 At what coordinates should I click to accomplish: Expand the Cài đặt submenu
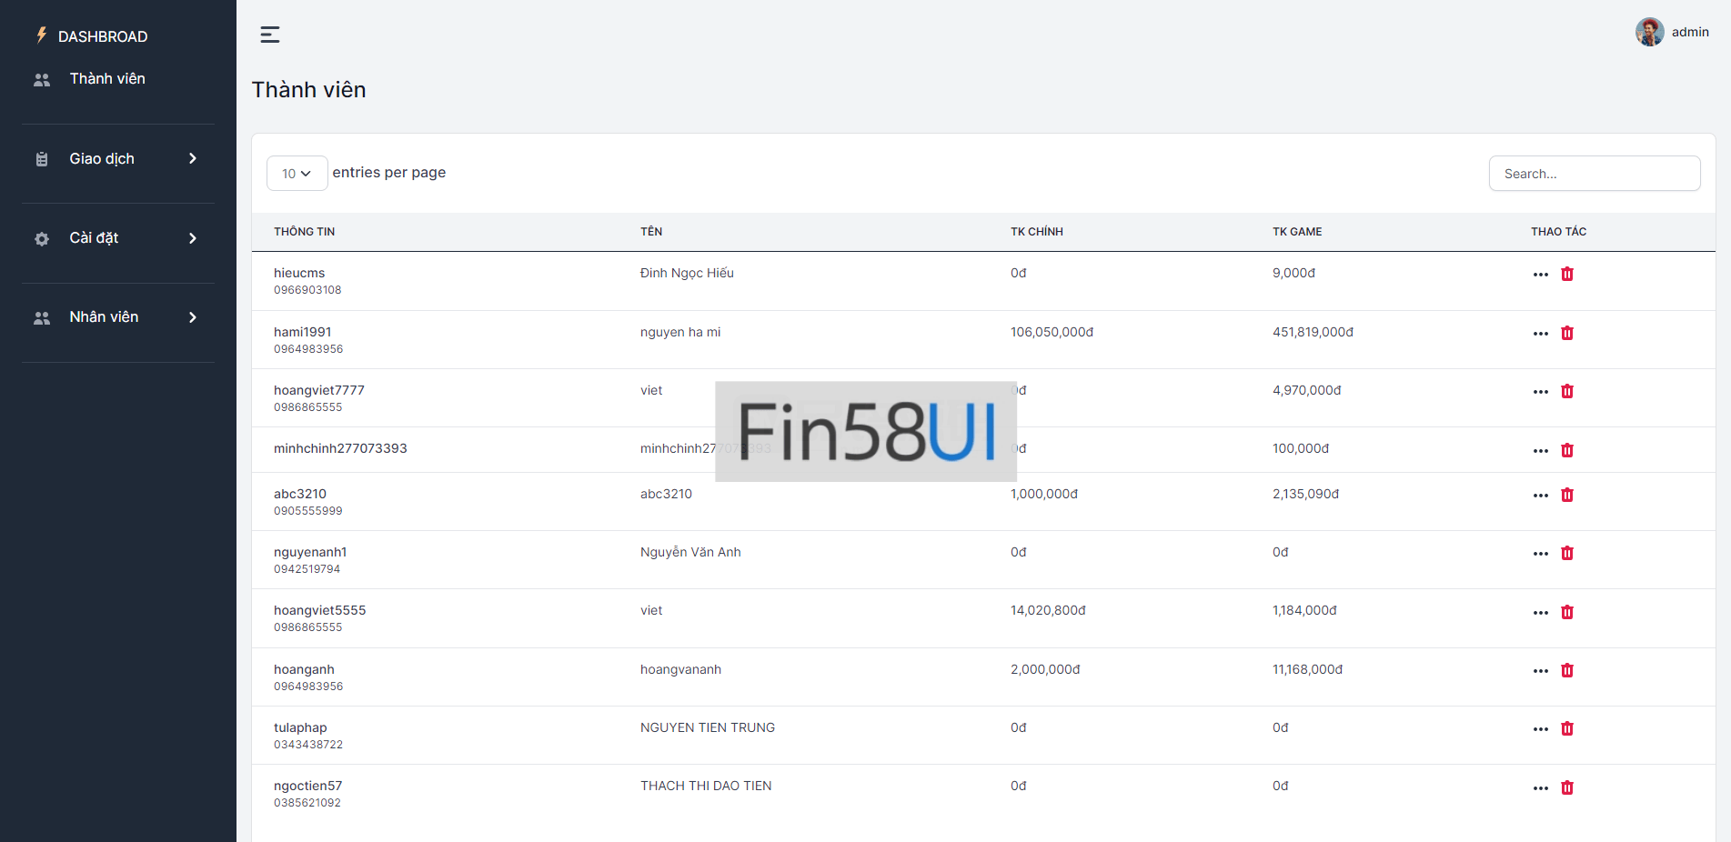click(118, 238)
